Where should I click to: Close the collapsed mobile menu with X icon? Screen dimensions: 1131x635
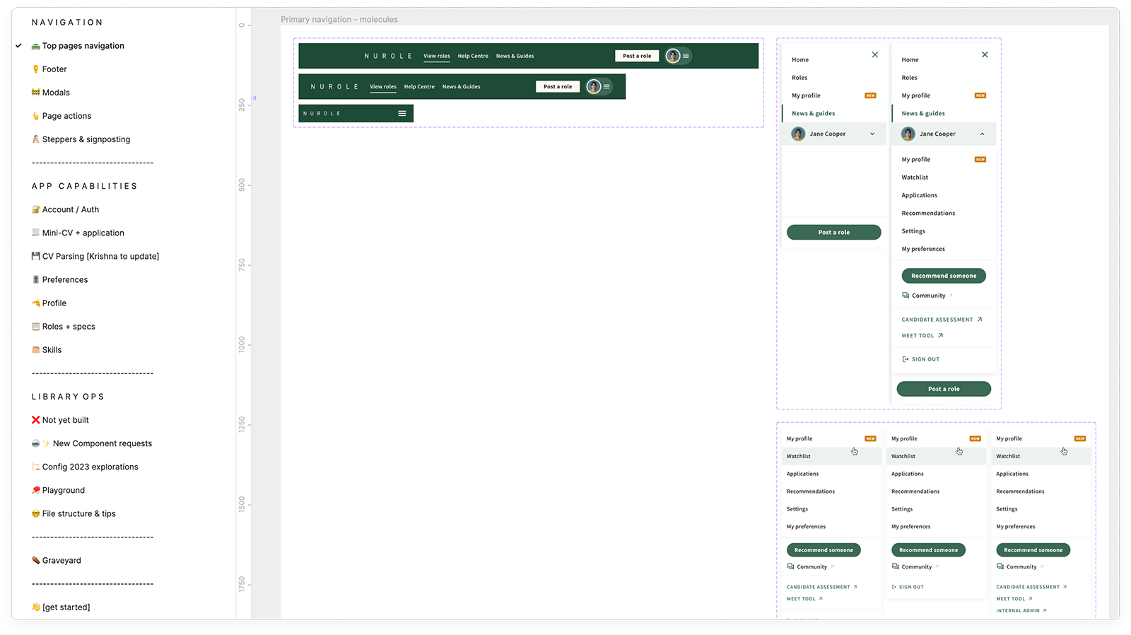[875, 54]
